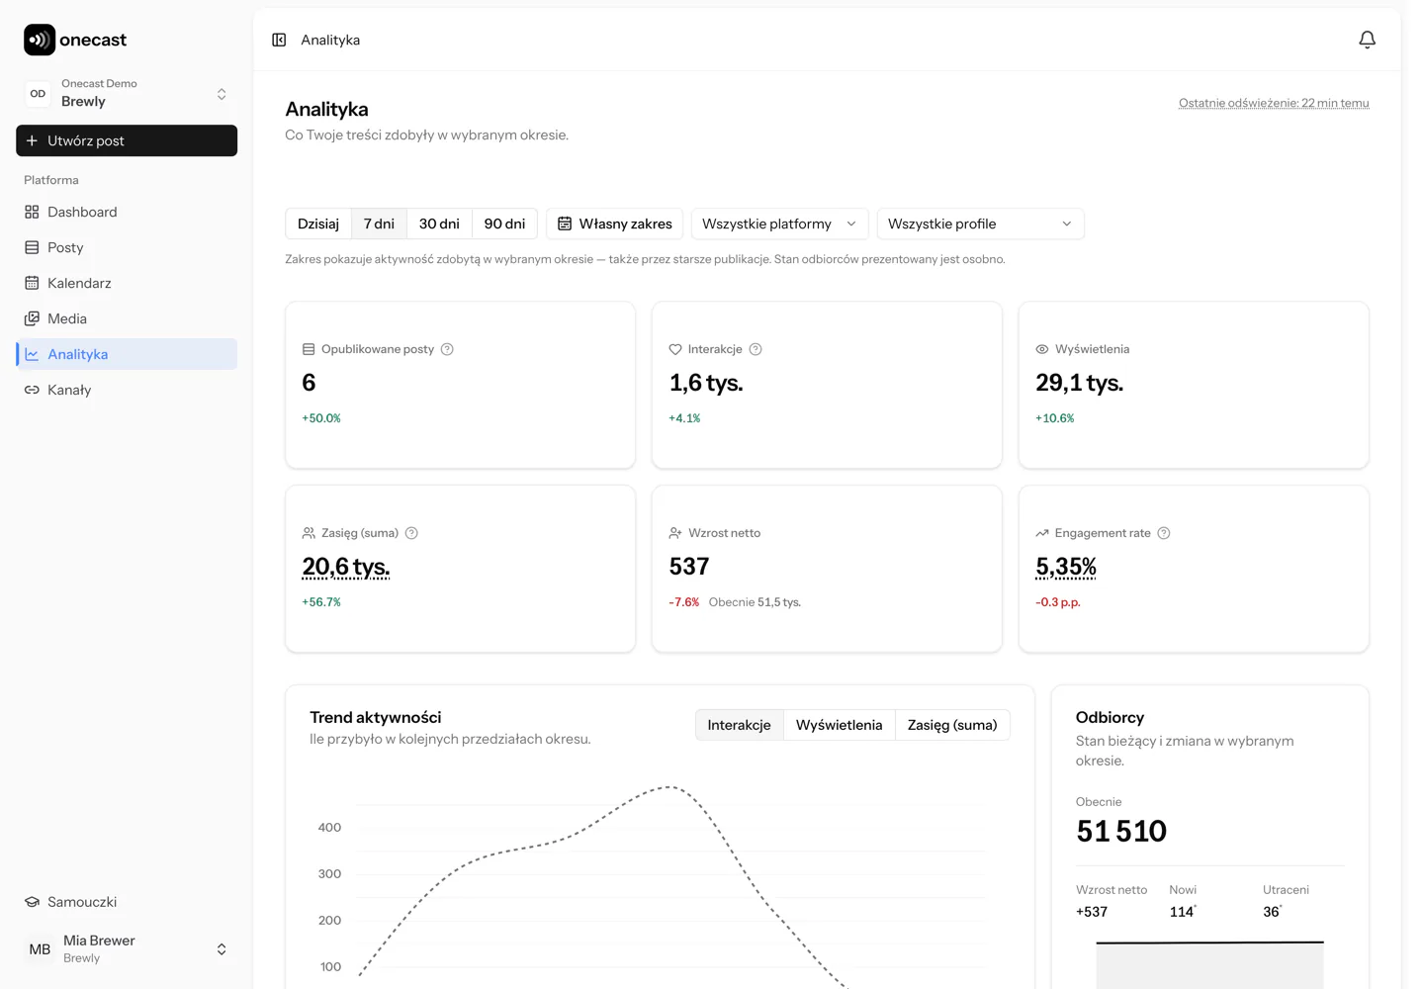Click the 5,35% engagement value

pyautogui.click(x=1066, y=567)
